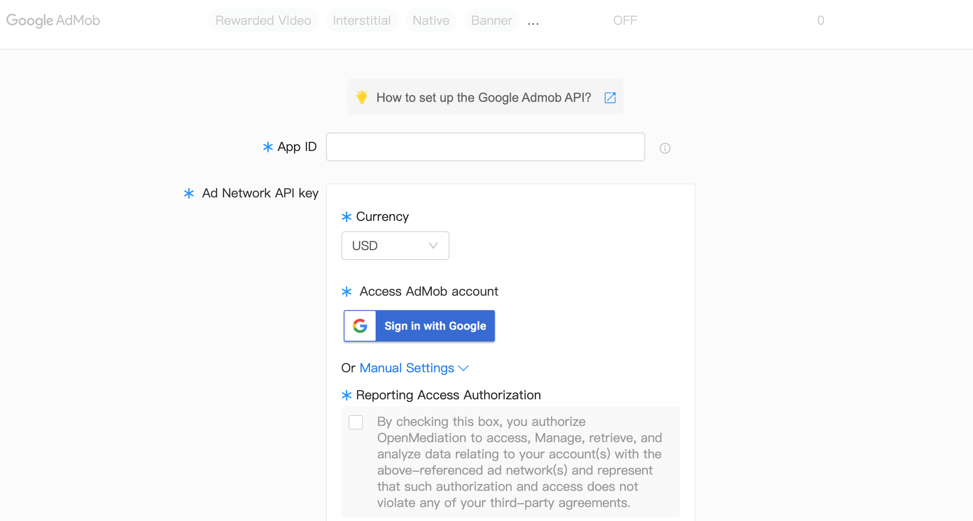This screenshot has width=973, height=521.
Task: Check the Reporting Access Authorization box
Action: (356, 422)
